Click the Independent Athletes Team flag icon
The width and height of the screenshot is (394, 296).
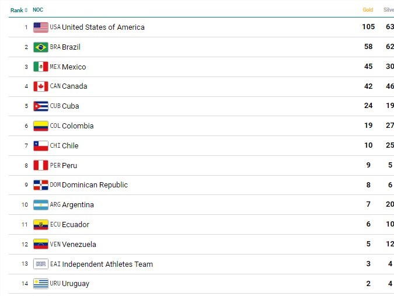click(x=40, y=264)
